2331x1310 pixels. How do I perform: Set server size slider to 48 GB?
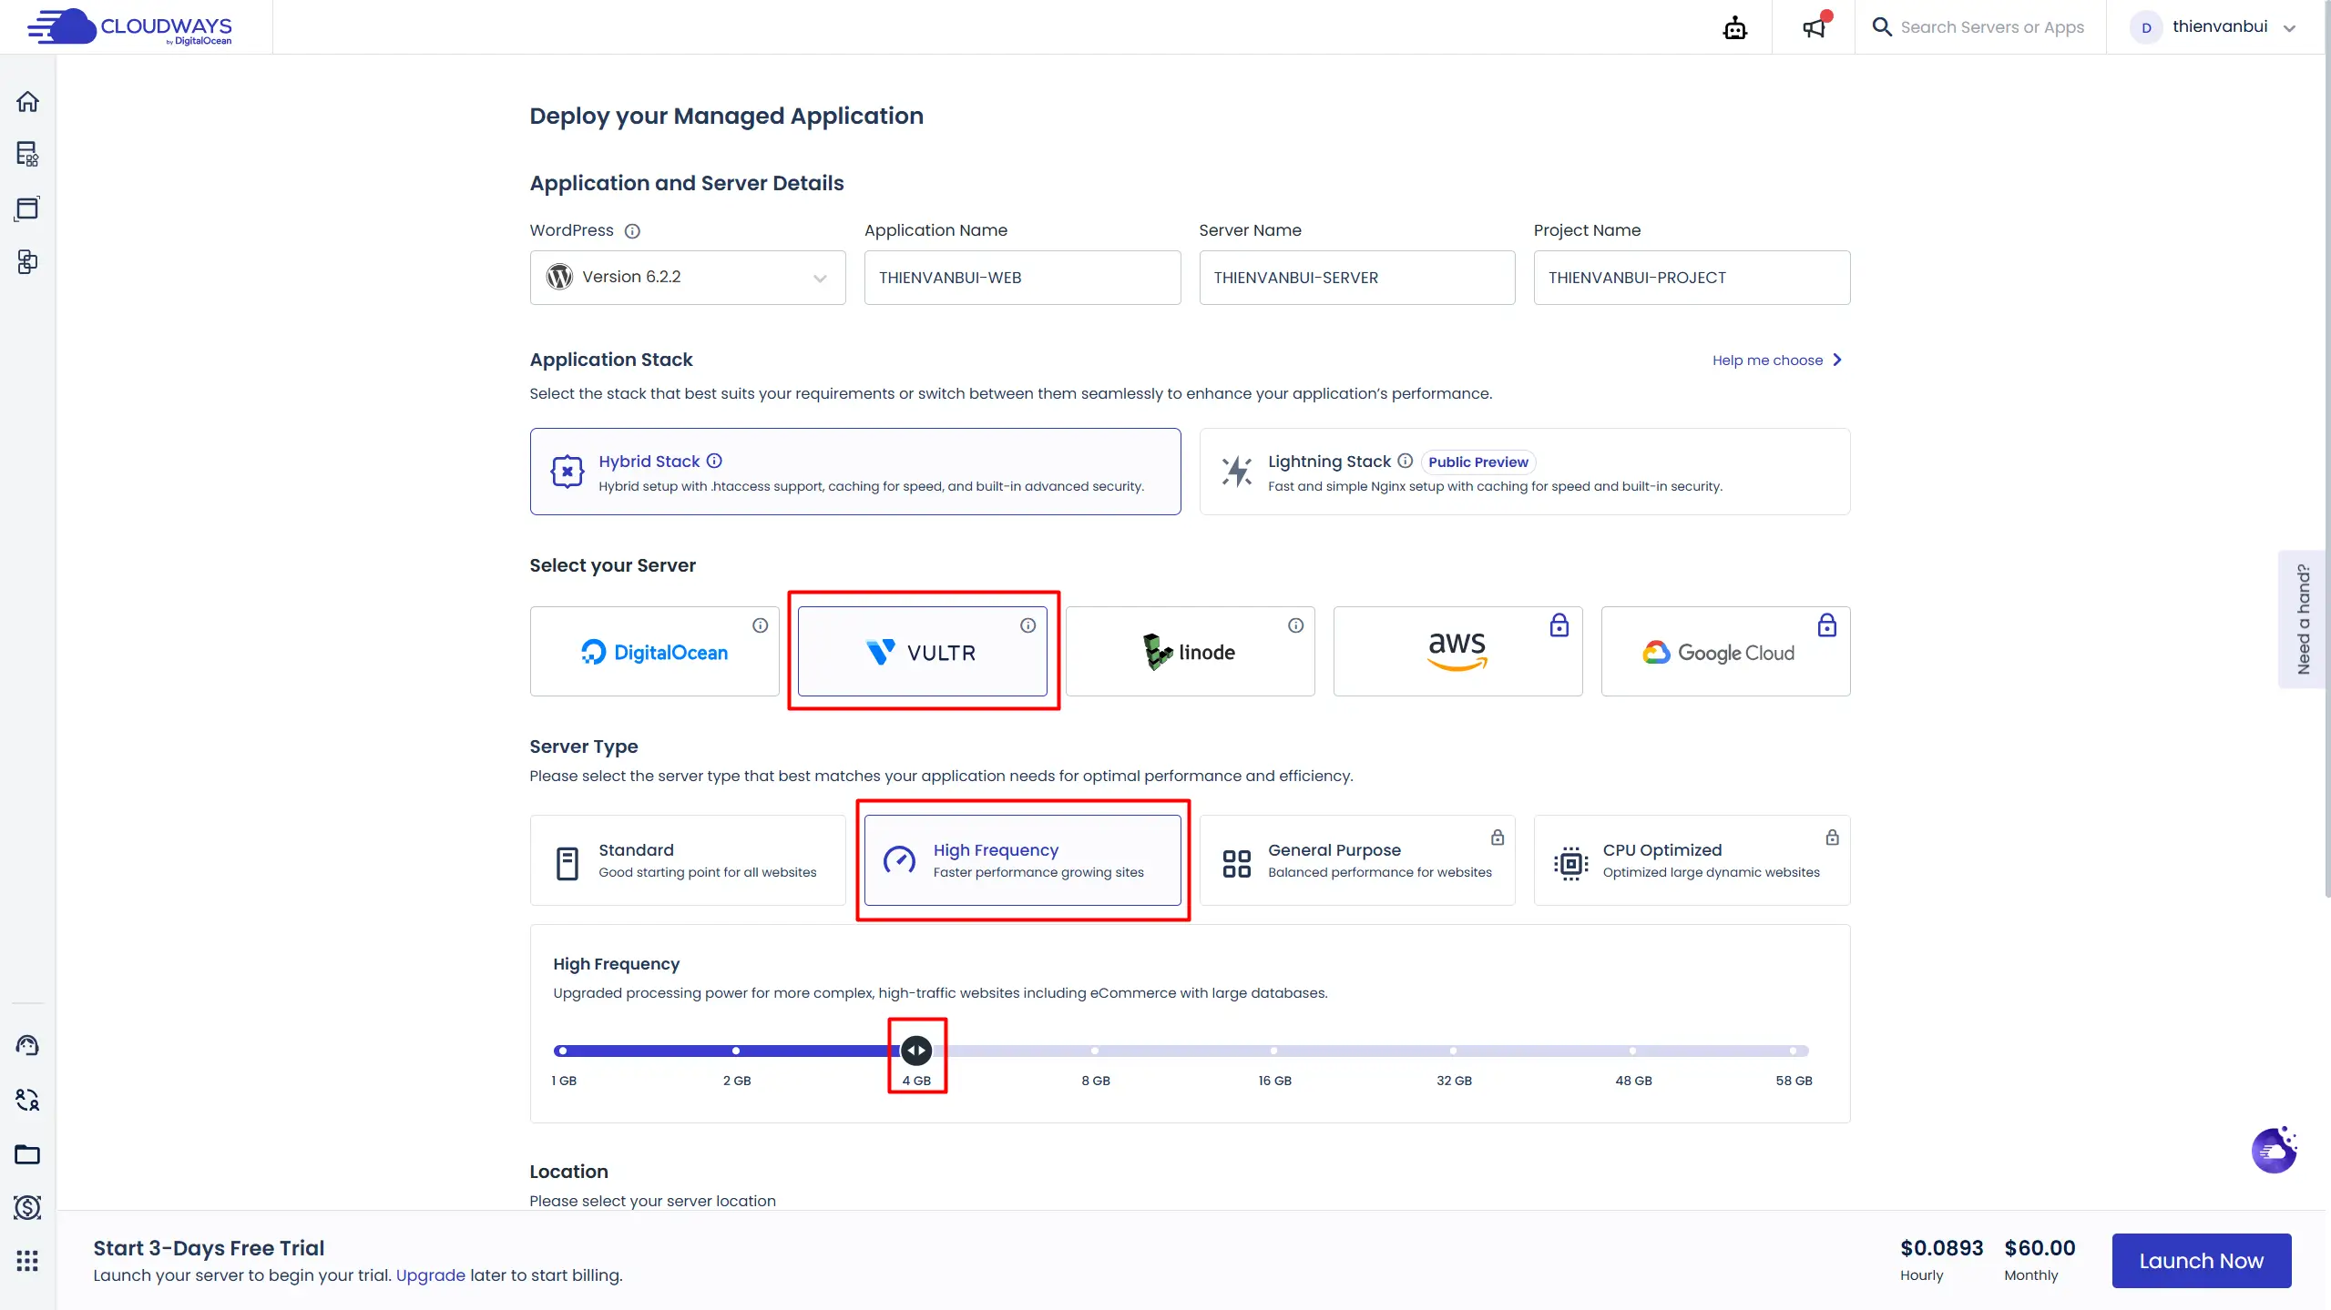coord(1633,1051)
